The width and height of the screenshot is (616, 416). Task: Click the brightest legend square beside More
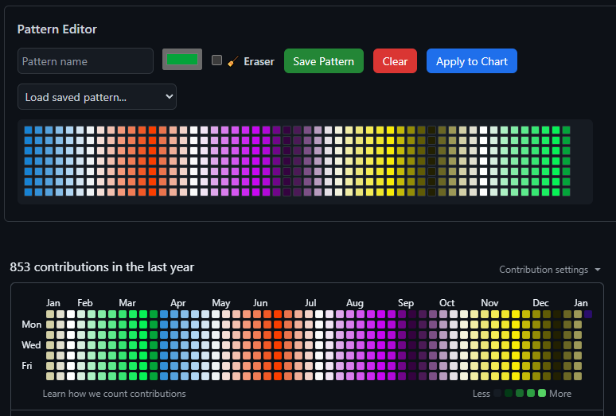[x=542, y=393]
